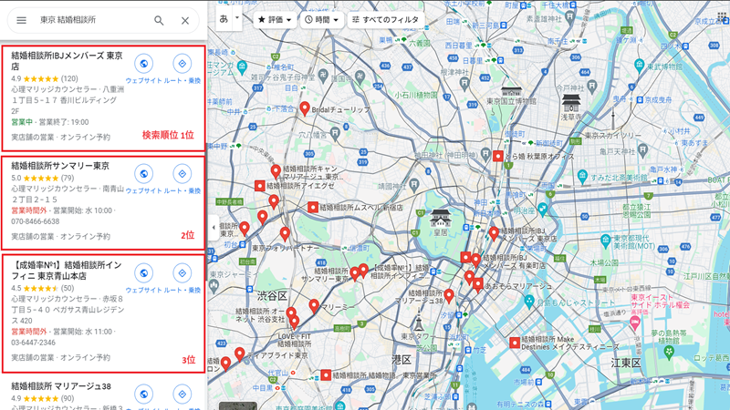This screenshot has width=730, height=410.
Task: Click the 江東区 ward label on map
Action: point(626,363)
